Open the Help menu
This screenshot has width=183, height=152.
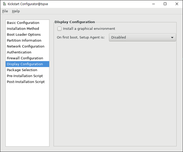pos(16,11)
